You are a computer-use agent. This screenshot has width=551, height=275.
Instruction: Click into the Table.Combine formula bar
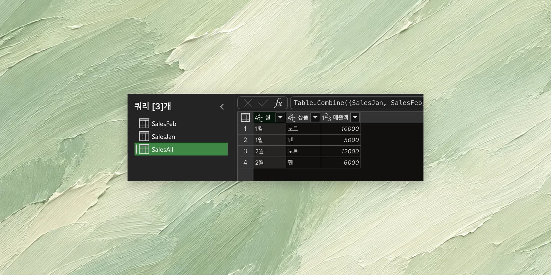pyautogui.click(x=357, y=103)
